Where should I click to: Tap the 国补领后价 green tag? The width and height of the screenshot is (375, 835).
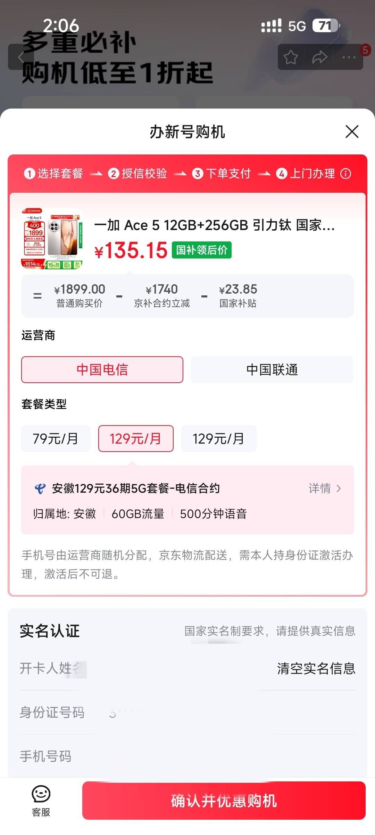click(x=202, y=250)
